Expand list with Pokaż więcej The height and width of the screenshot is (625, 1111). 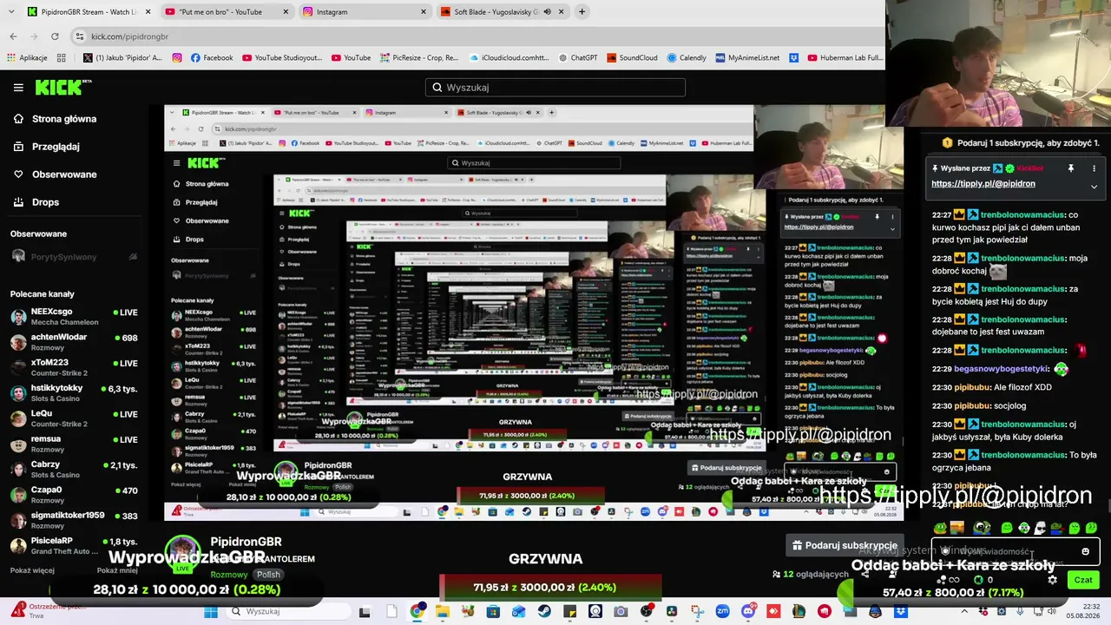33,570
